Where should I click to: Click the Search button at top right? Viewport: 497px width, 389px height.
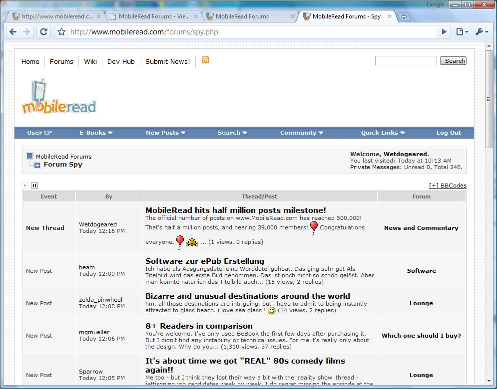(453, 61)
